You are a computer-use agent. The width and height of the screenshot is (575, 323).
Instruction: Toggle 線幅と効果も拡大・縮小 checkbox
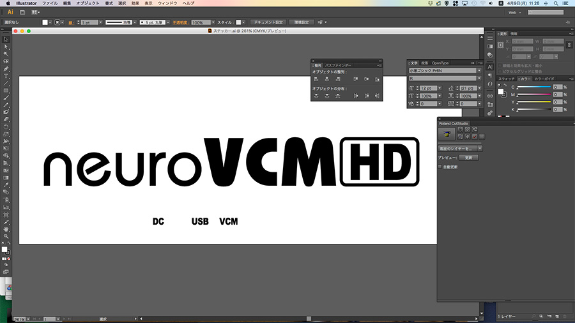(x=500, y=66)
